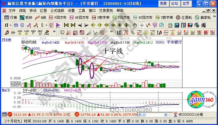
Task: Click the gann360 logo in MACD panel
Action: click(x=199, y=100)
